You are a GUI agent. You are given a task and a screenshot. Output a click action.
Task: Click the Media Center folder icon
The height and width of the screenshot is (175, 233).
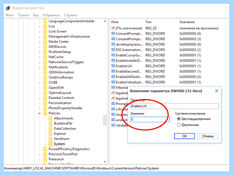click(x=45, y=42)
